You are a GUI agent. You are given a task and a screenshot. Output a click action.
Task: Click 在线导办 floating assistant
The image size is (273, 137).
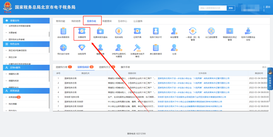click(x=270, y=79)
